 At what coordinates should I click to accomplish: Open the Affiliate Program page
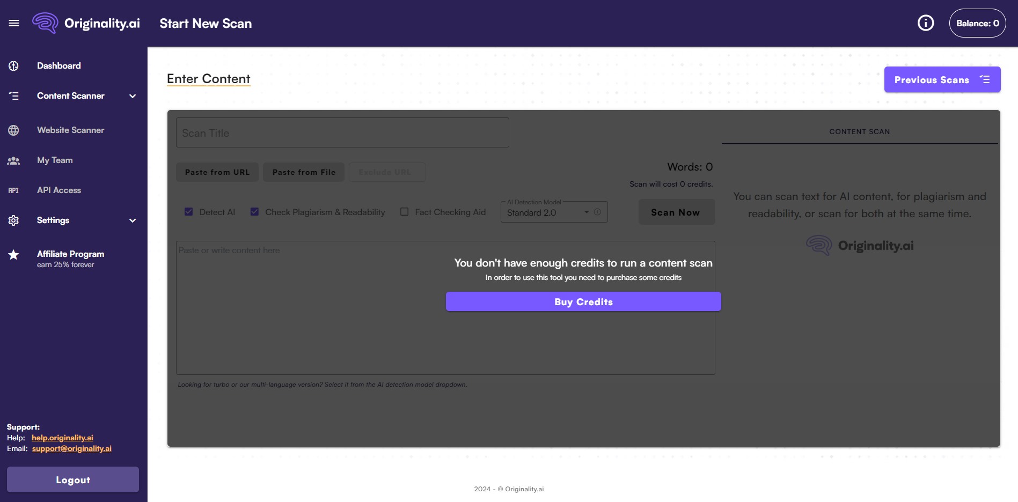(x=70, y=259)
